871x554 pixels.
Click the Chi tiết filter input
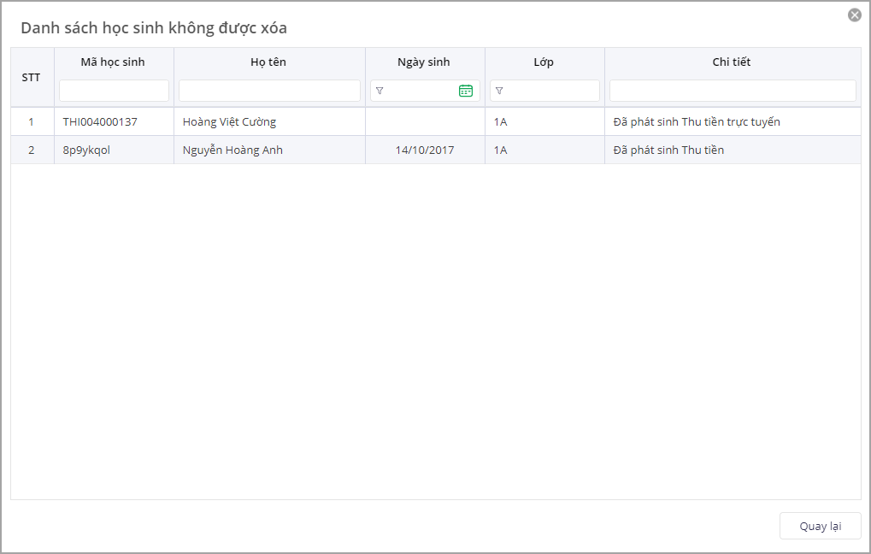tap(733, 91)
